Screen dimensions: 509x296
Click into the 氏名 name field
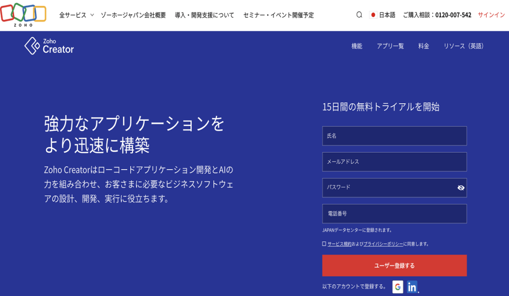394,136
